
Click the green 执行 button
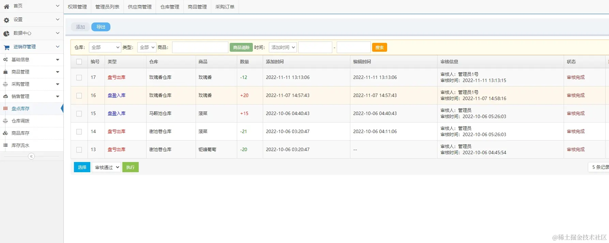point(131,167)
